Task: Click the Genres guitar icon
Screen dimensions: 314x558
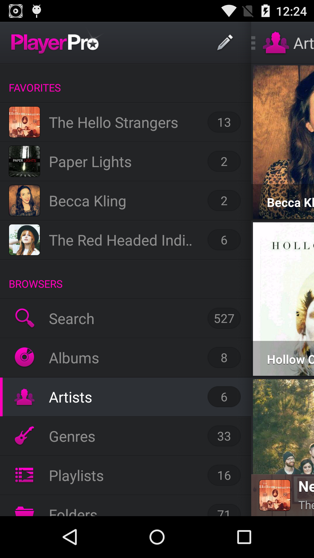Action: (x=24, y=436)
